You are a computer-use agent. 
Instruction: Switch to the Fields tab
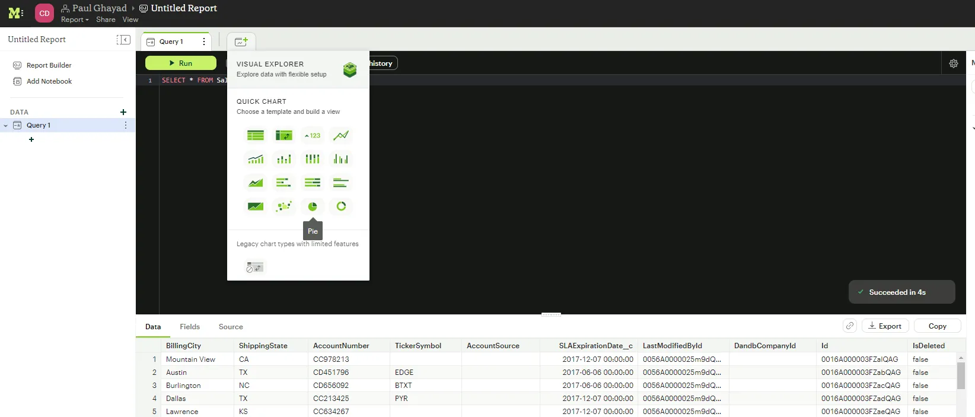[190, 327]
